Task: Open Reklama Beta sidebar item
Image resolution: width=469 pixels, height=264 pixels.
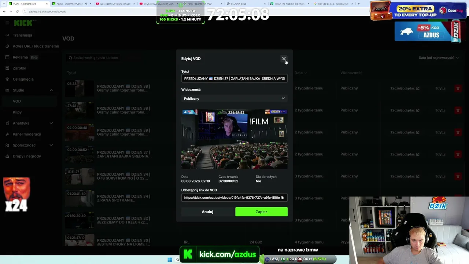Action: (x=25, y=57)
